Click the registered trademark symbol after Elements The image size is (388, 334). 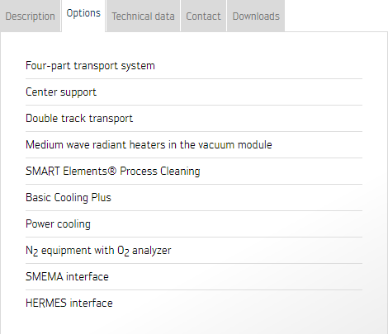111,171
